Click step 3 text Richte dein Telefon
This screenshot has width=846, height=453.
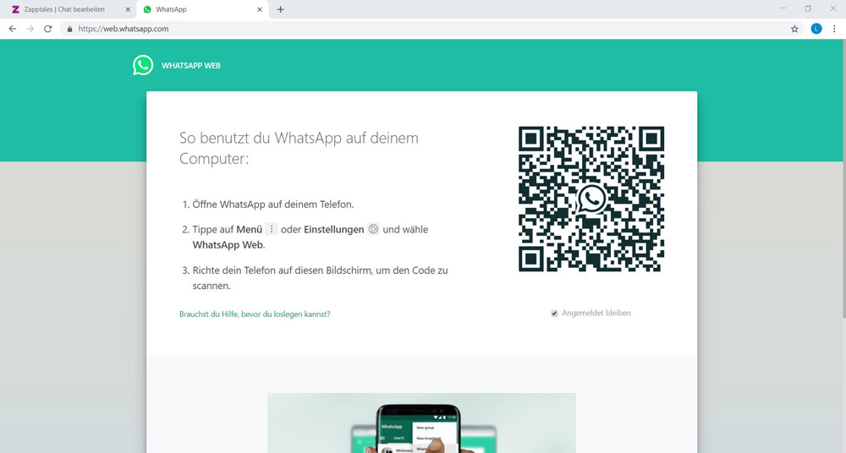(320, 278)
